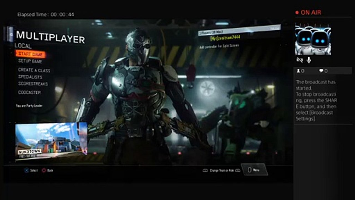Click the 'Elapsed Time' broadcast counter
The height and width of the screenshot is (200, 355).
tap(46, 14)
